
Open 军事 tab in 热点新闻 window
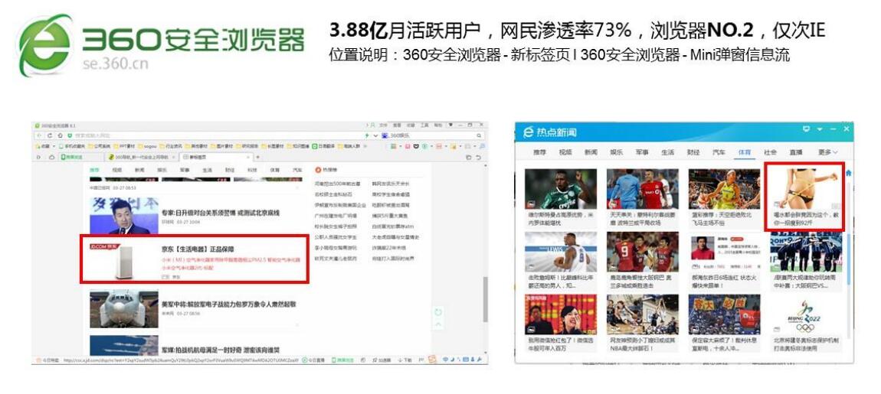(642, 152)
